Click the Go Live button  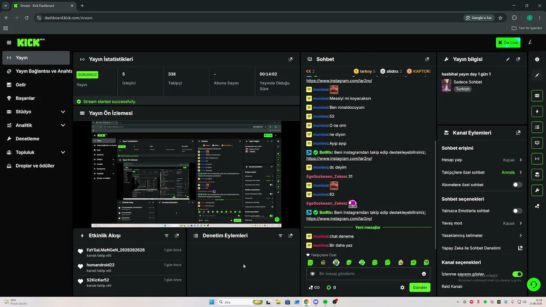pyautogui.click(x=508, y=43)
